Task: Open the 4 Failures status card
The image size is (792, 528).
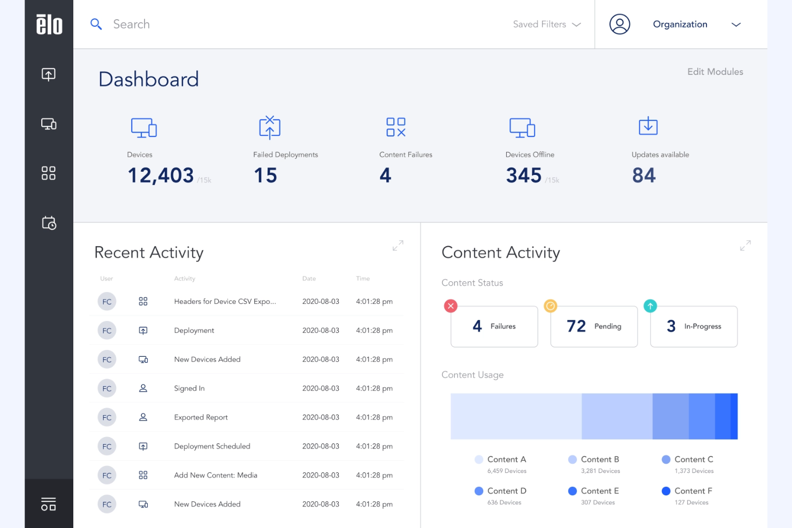Action: click(x=494, y=326)
